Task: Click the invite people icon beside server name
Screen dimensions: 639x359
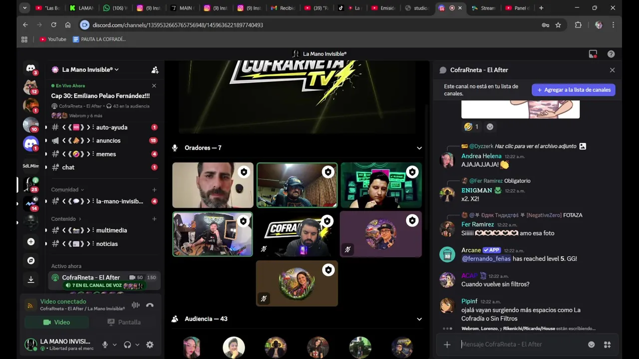Action: (x=155, y=70)
